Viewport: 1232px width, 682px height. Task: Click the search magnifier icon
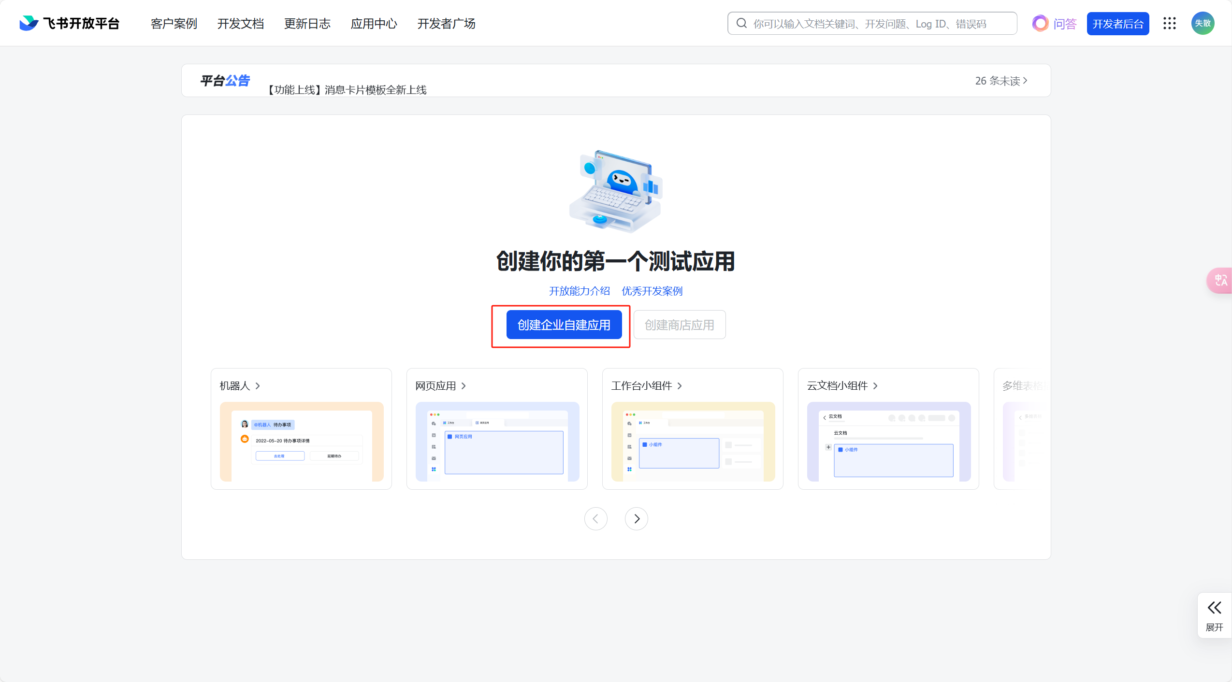(x=741, y=23)
